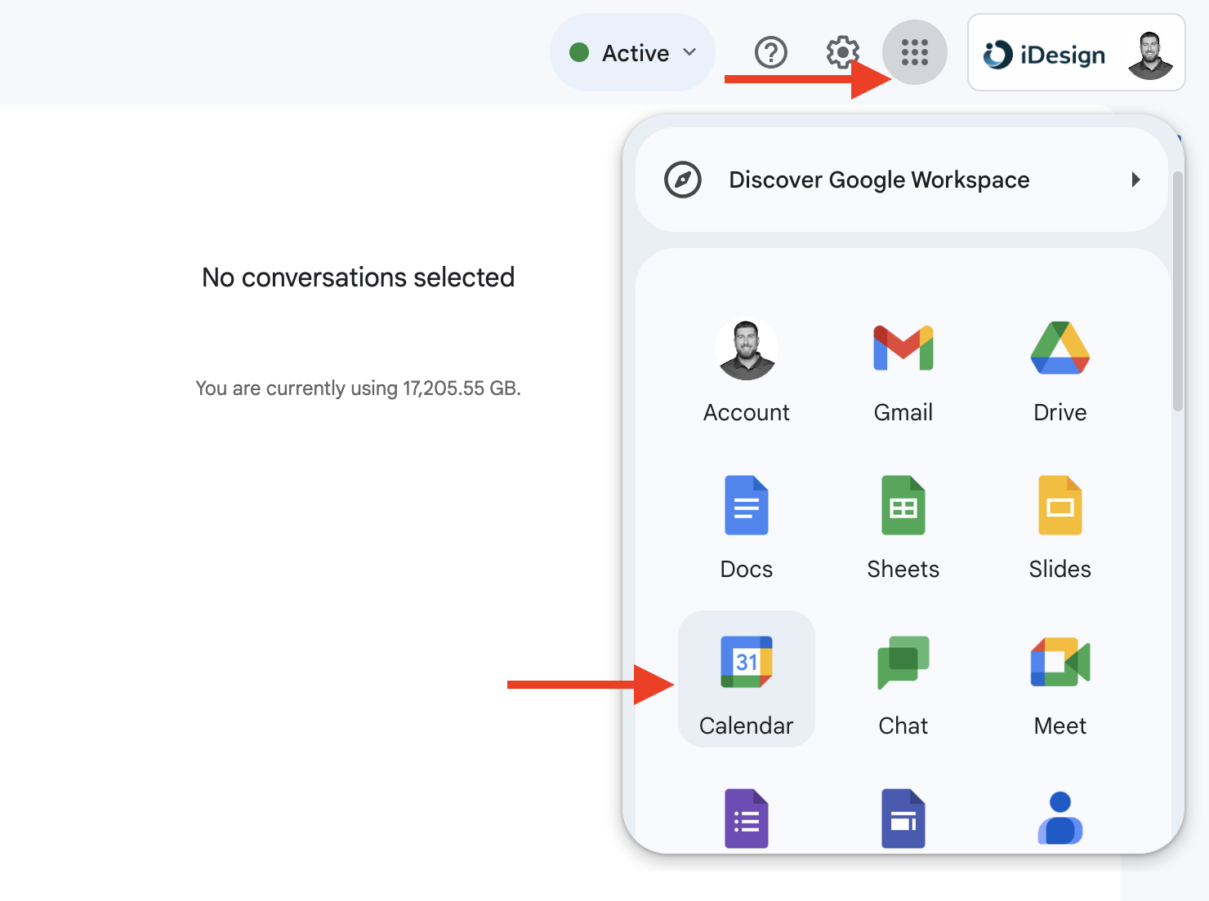Open Google Docs

pyautogui.click(x=747, y=526)
